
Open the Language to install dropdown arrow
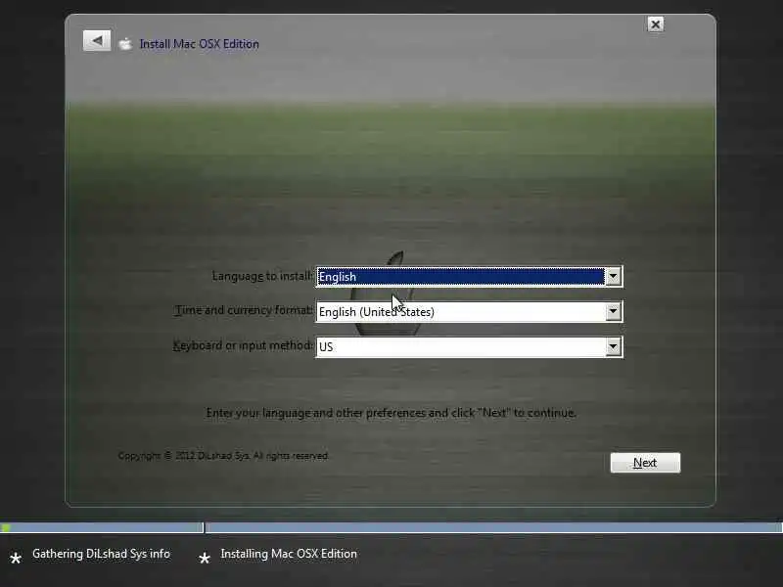click(614, 277)
